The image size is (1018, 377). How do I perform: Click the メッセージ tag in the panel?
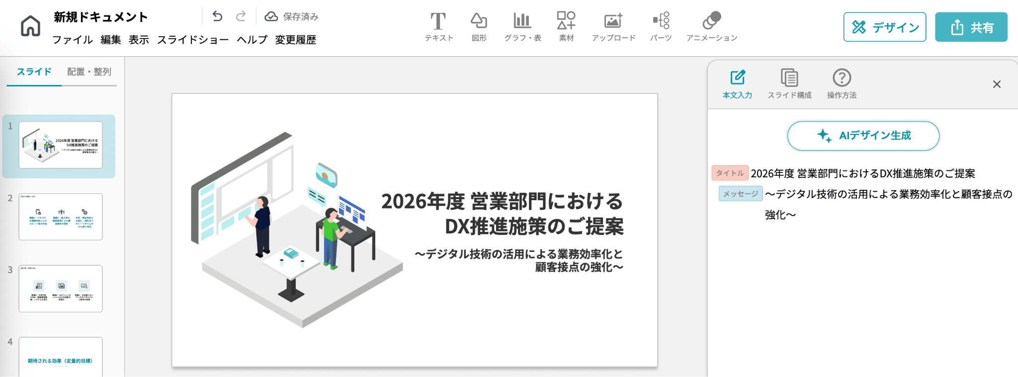pos(741,194)
